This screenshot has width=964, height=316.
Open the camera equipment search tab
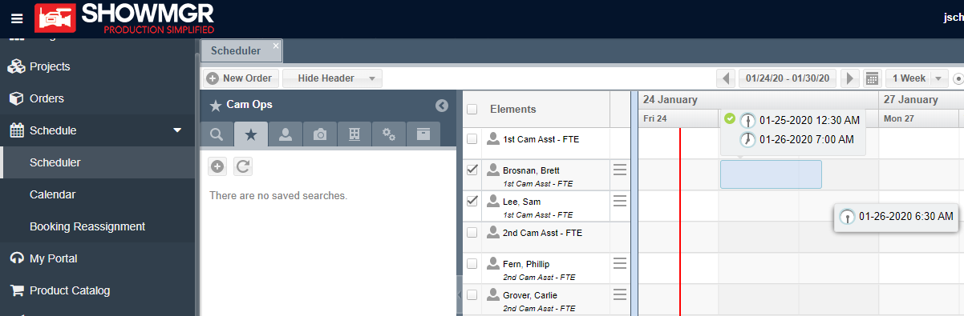[319, 134]
